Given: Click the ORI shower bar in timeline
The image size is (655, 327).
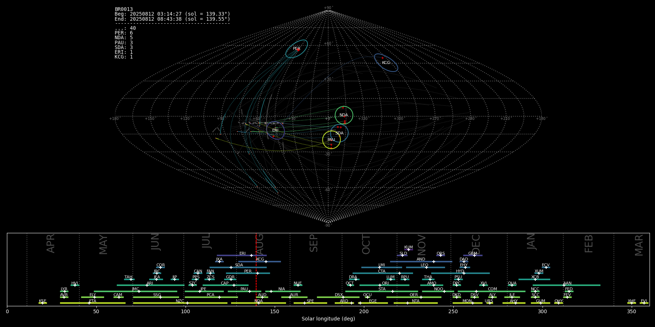Looking at the screenshot, I should tap(384, 285).
